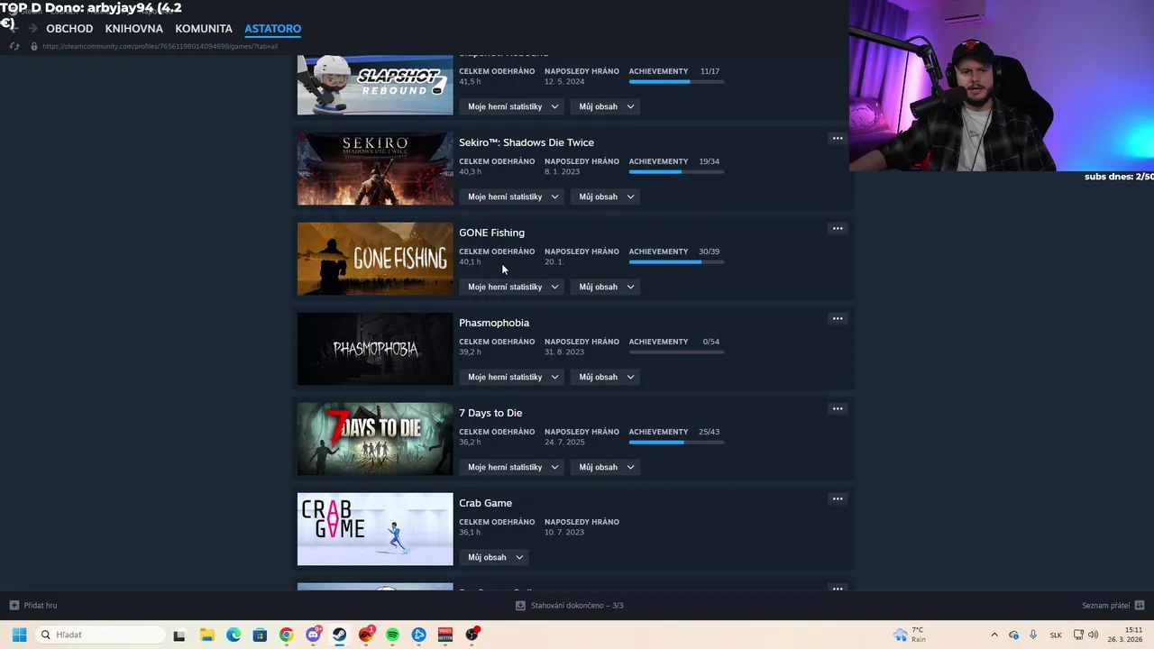Open Microsoft Edge from the taskbar

(234, 635)
